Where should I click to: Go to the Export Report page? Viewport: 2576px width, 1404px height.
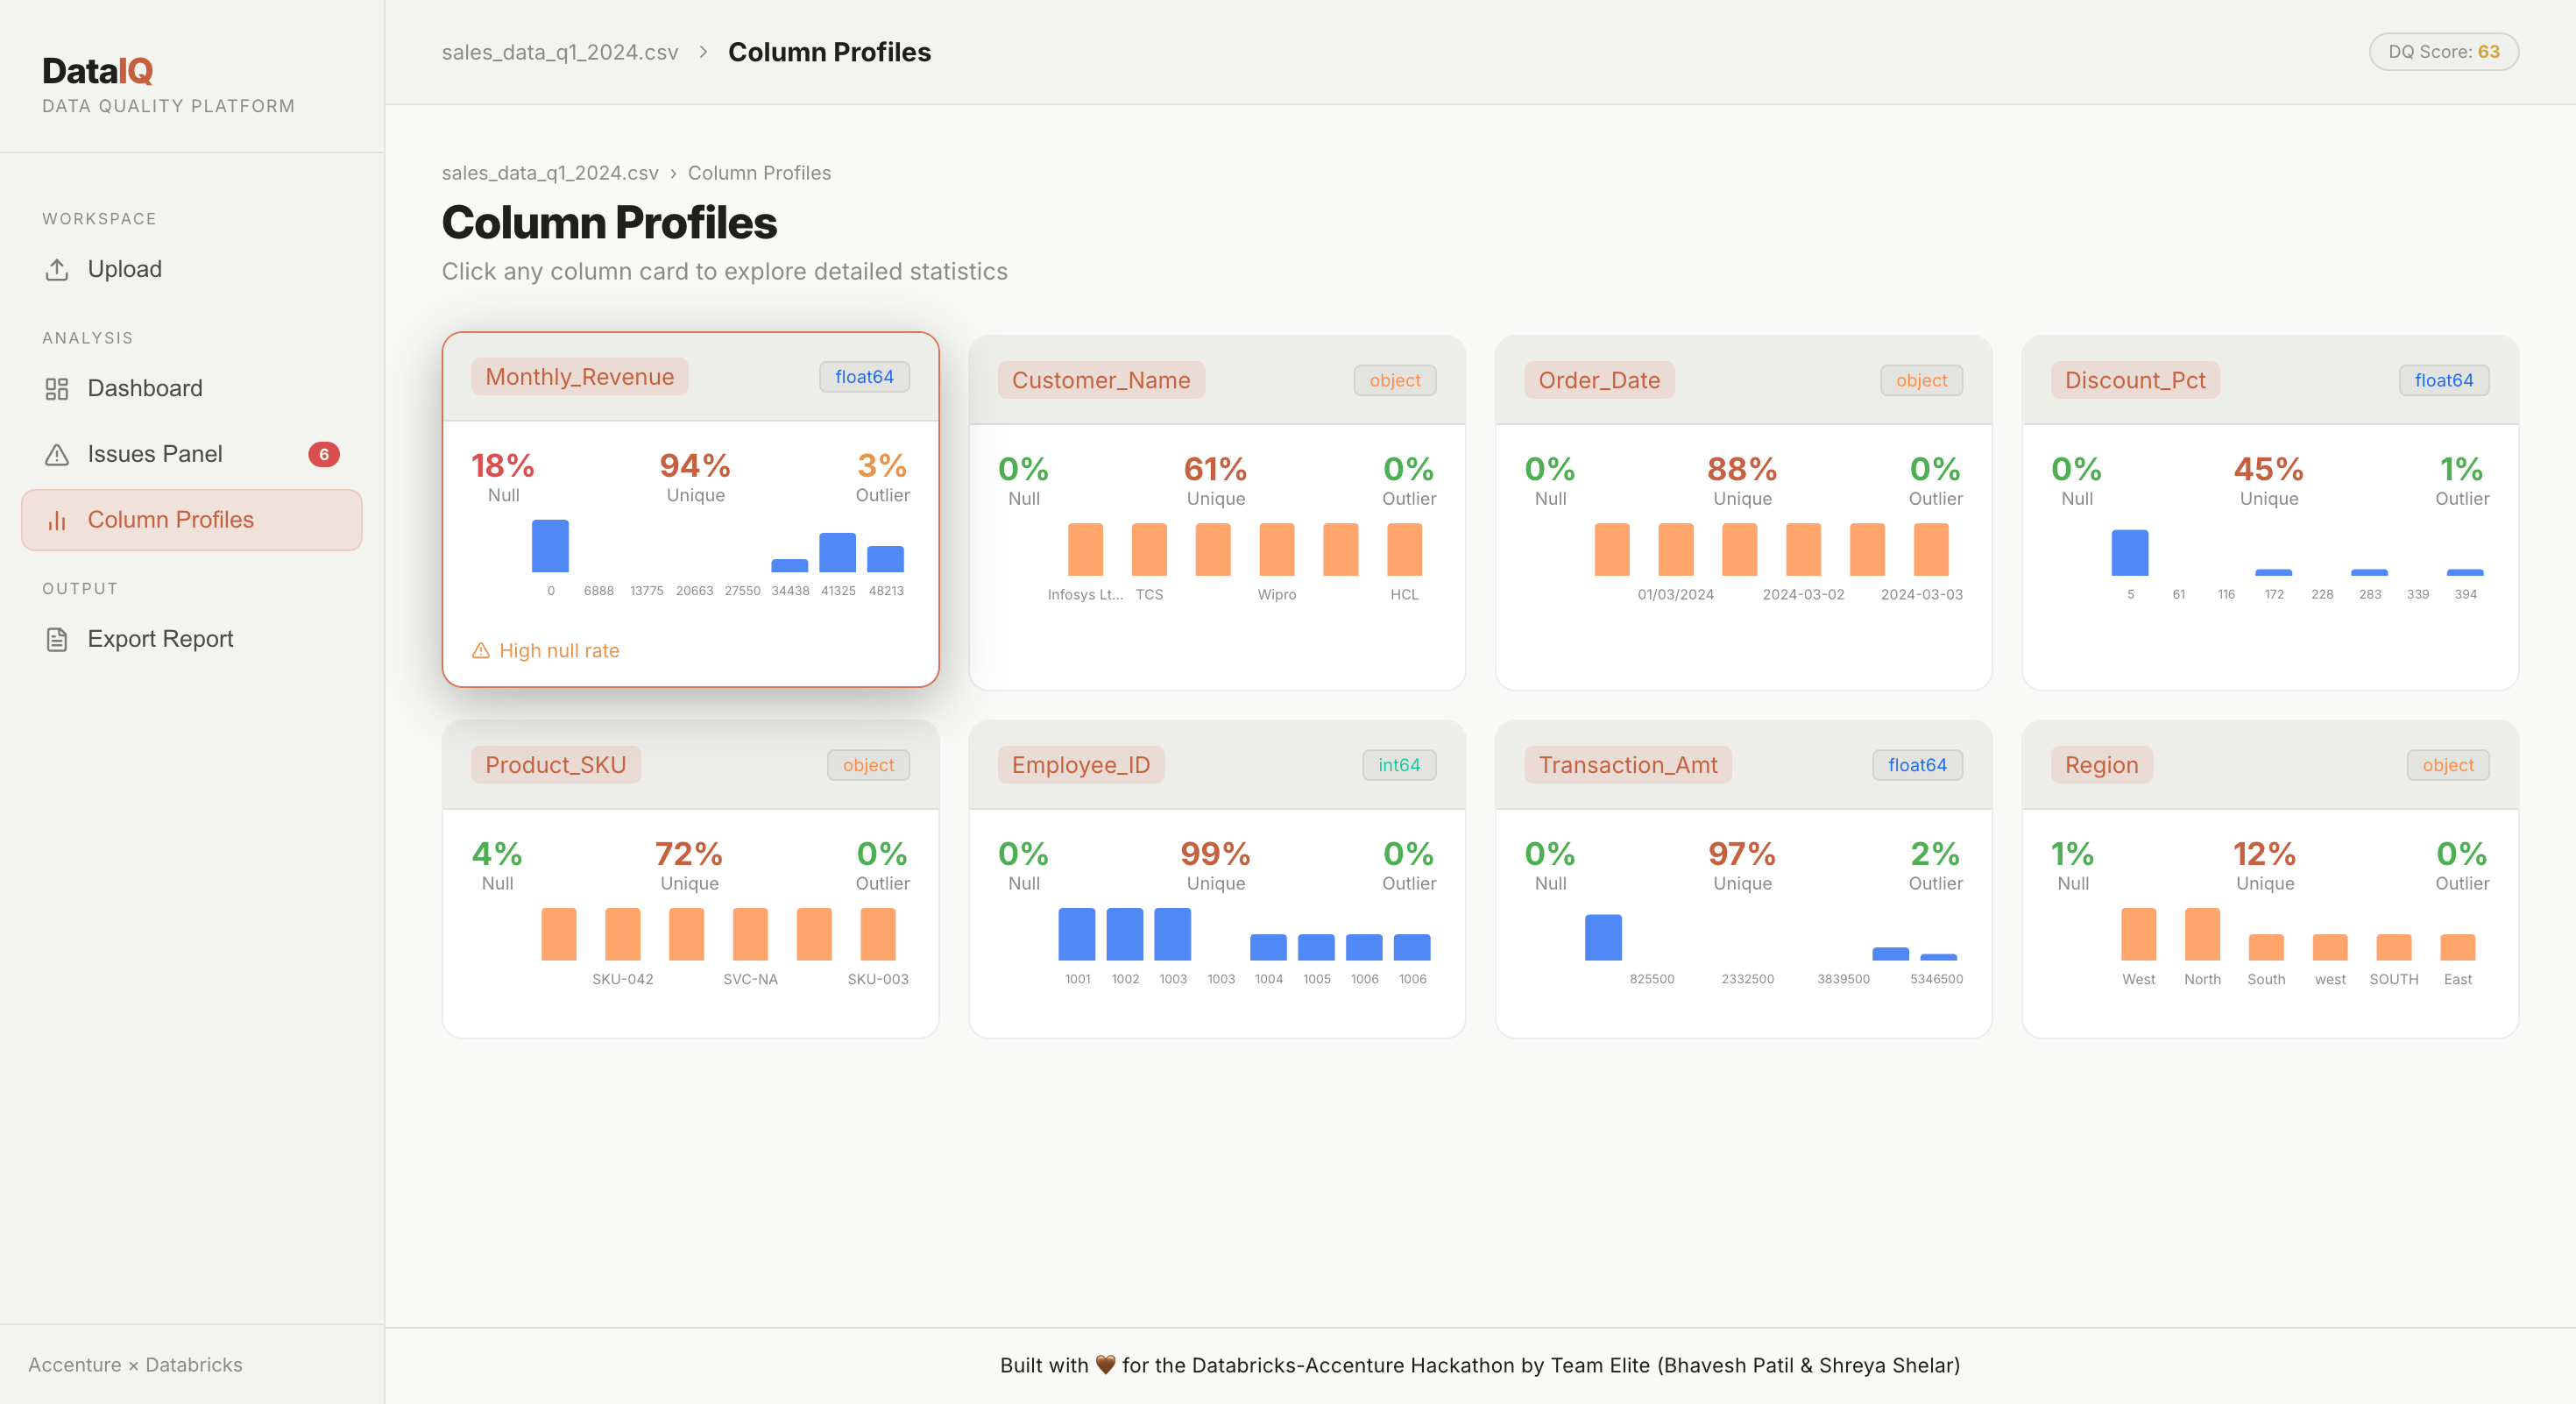click(x=160, y=640)
